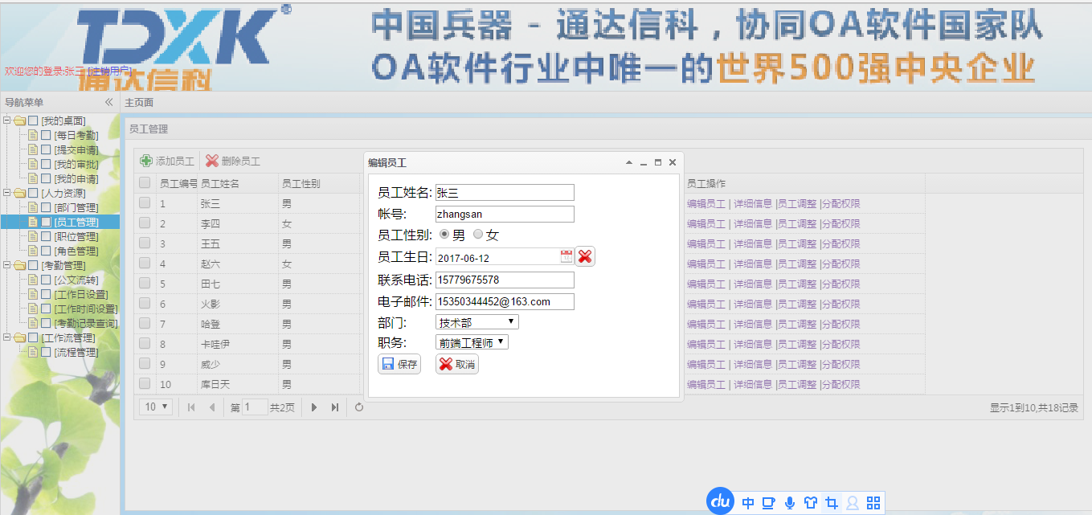The height and width of the screenshot is (515, 1092).
Task: Click the 工作流管理 folder icon
Action: pos(20,337)
